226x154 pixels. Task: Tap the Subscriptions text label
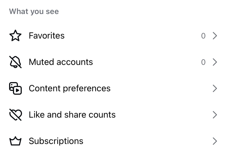tap(56, 141)
